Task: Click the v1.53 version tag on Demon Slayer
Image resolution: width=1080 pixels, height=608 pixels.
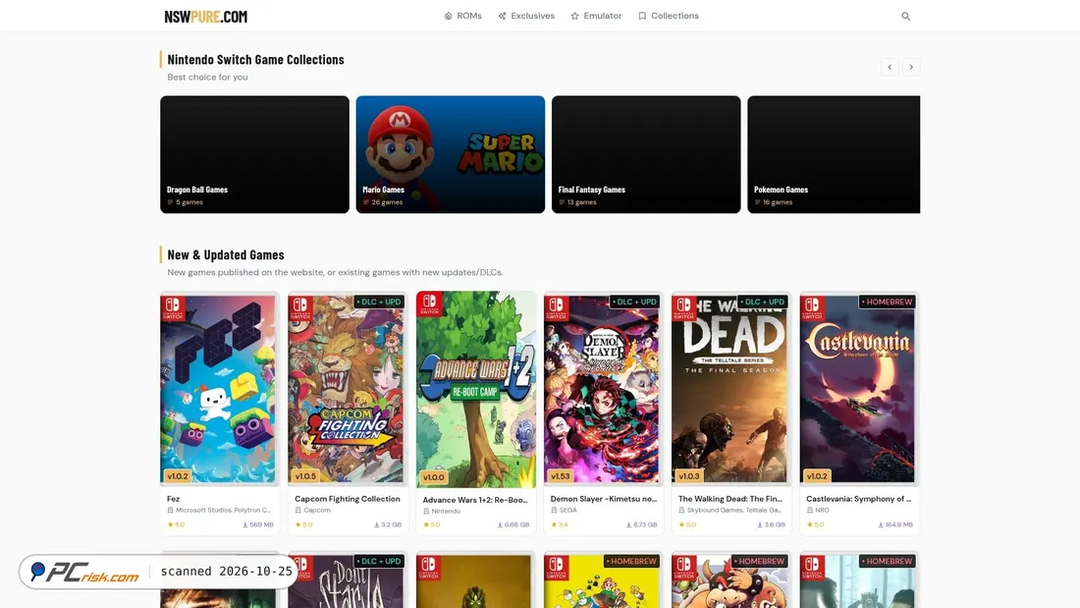Action: (x=560, y=476)
